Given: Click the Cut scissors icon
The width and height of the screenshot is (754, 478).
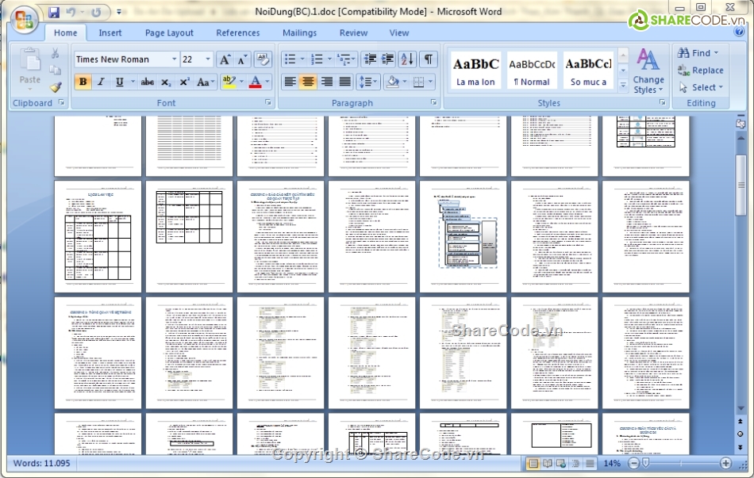Looking at the screenshot, I should (x=56, y=53).
